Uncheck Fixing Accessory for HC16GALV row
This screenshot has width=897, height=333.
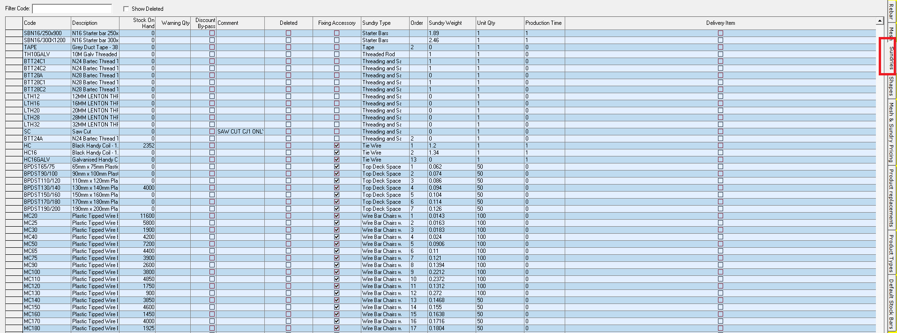[336, 160]
